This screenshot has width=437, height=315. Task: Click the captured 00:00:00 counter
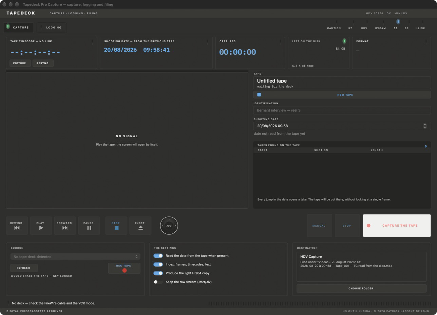click(x=237, y=52)
